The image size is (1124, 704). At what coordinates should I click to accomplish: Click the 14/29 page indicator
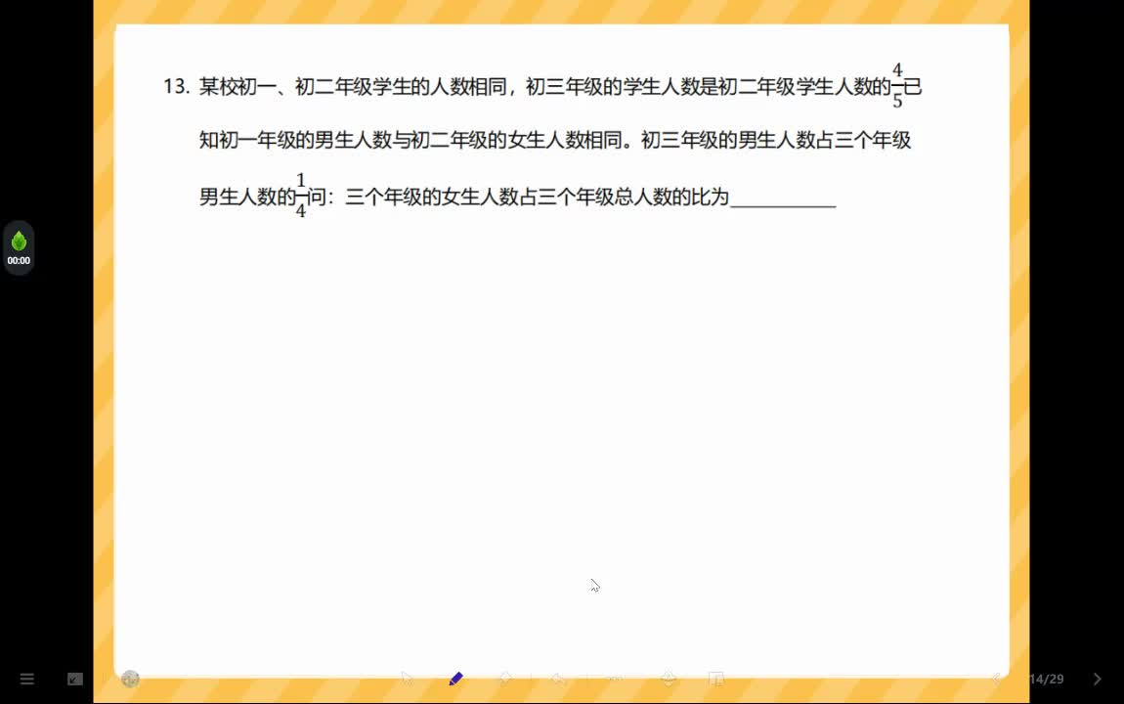tap(1047, 679)
